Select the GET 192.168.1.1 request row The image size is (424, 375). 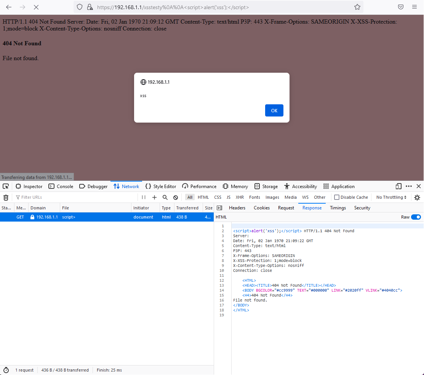[107, 217]
